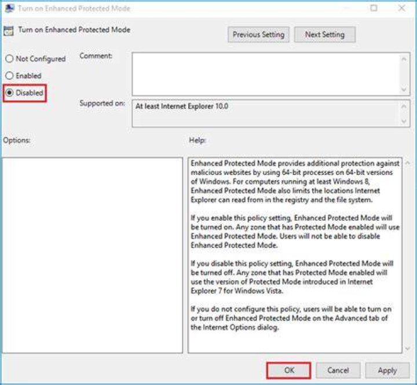Image resolution: width=417 pixels, height=385 pixels.
Task: Click the Help pane scroll up arrow
Action: (x=407, y=163)
